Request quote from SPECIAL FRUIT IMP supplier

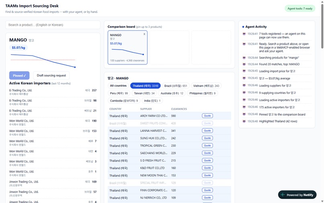(x=207, y=183)
